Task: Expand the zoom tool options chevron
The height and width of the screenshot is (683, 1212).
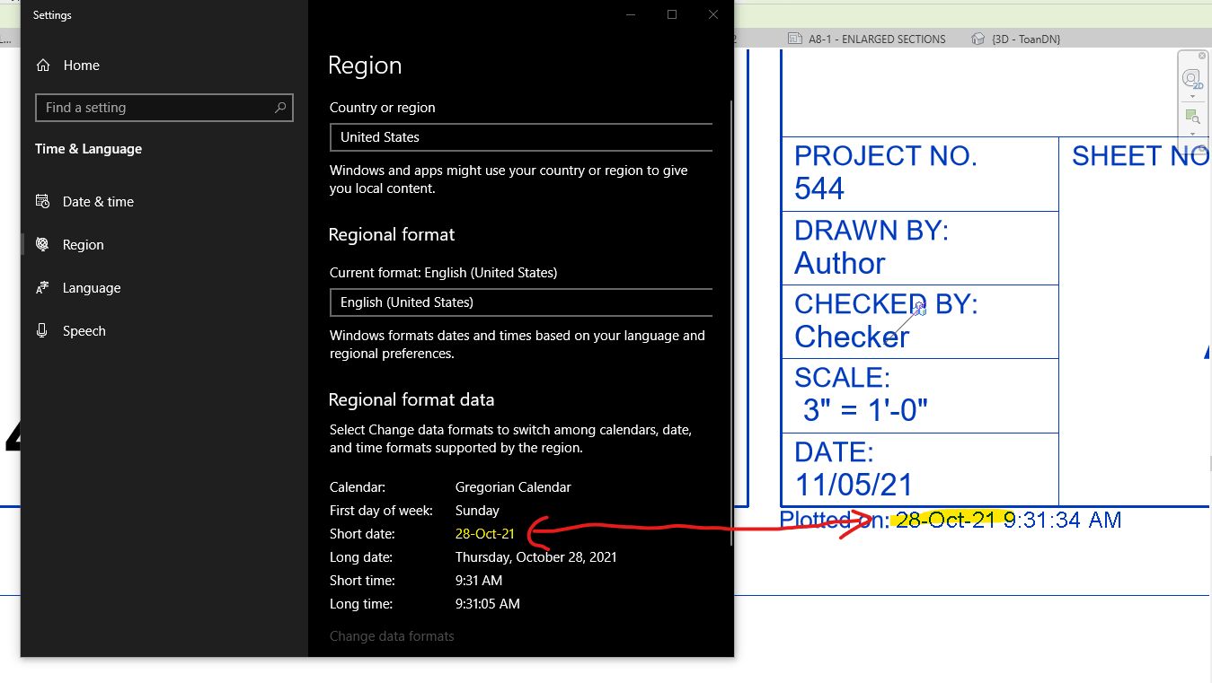Action: tap(1192, 134)
